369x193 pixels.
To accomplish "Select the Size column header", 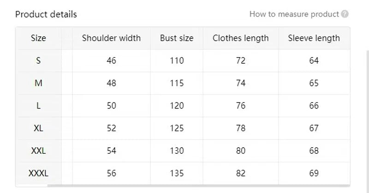I will [x=38, y=38].
